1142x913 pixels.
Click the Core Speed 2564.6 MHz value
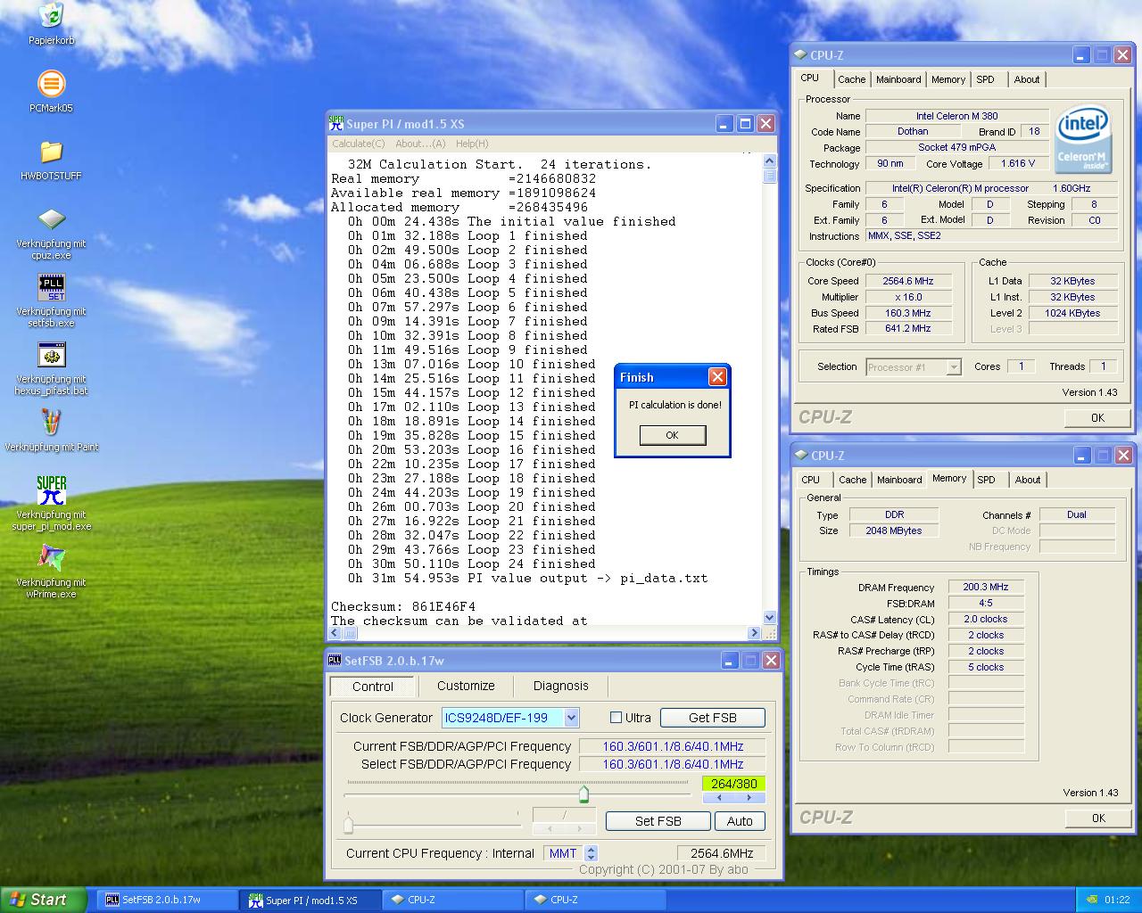pos(908,281)
